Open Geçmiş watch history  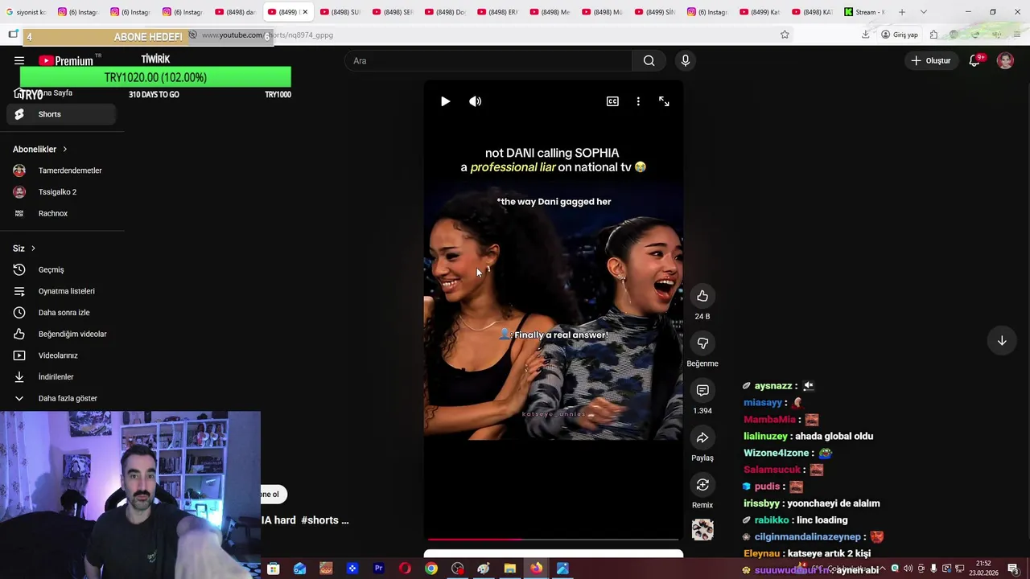(62, 269)
